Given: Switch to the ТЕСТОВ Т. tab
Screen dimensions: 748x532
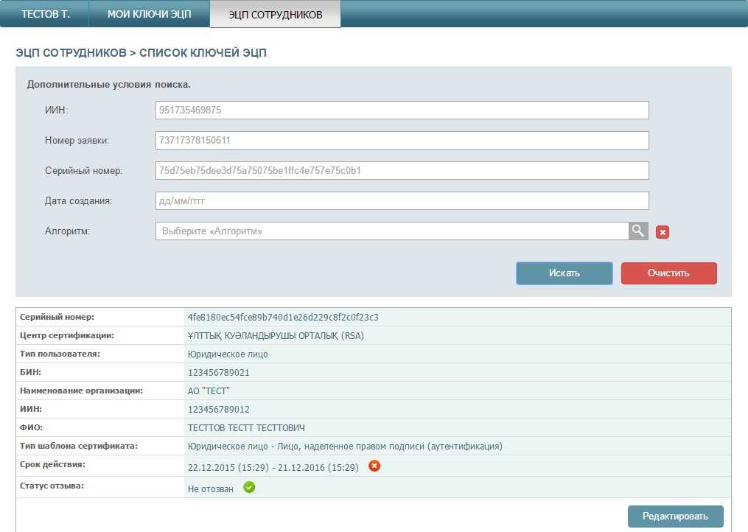Looking at the screenshot, I should pos(46,14).
